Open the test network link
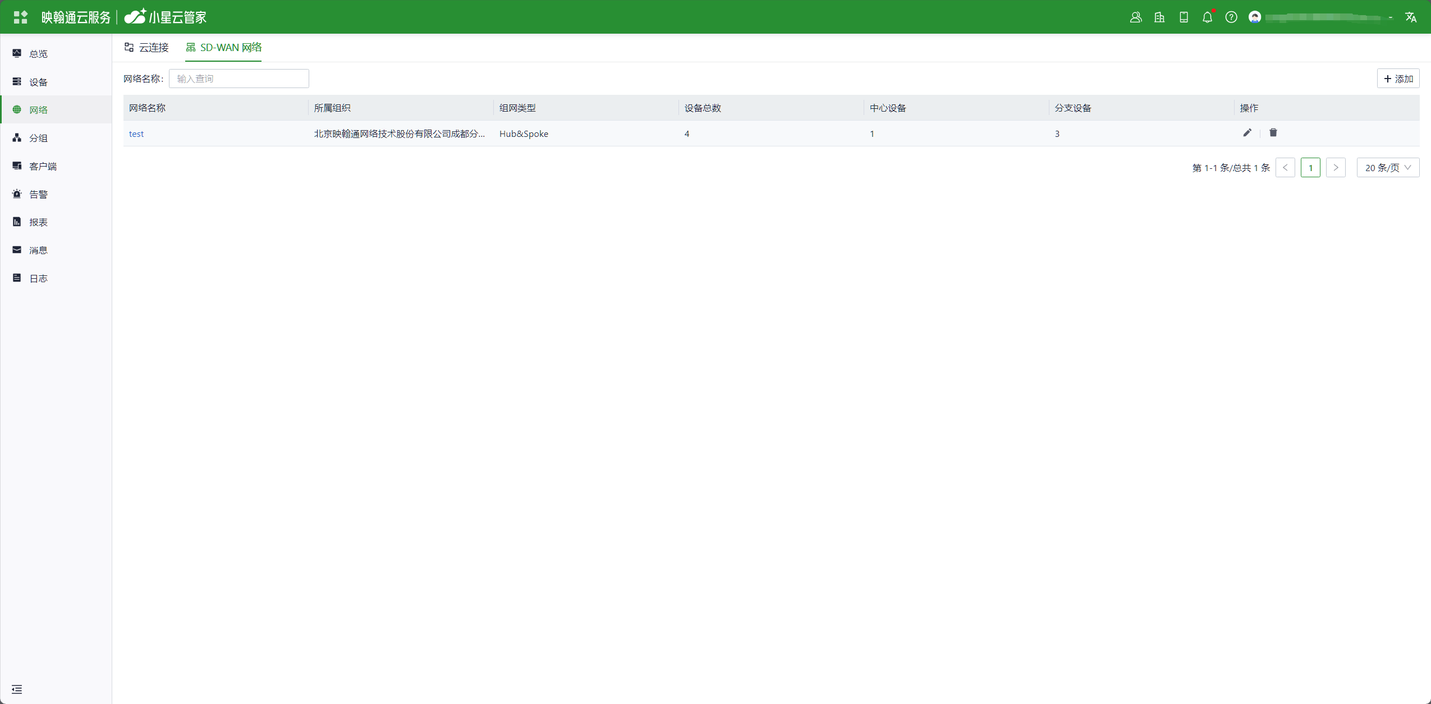This screenshot has width=1431, height=704. (x=136, y=134)
